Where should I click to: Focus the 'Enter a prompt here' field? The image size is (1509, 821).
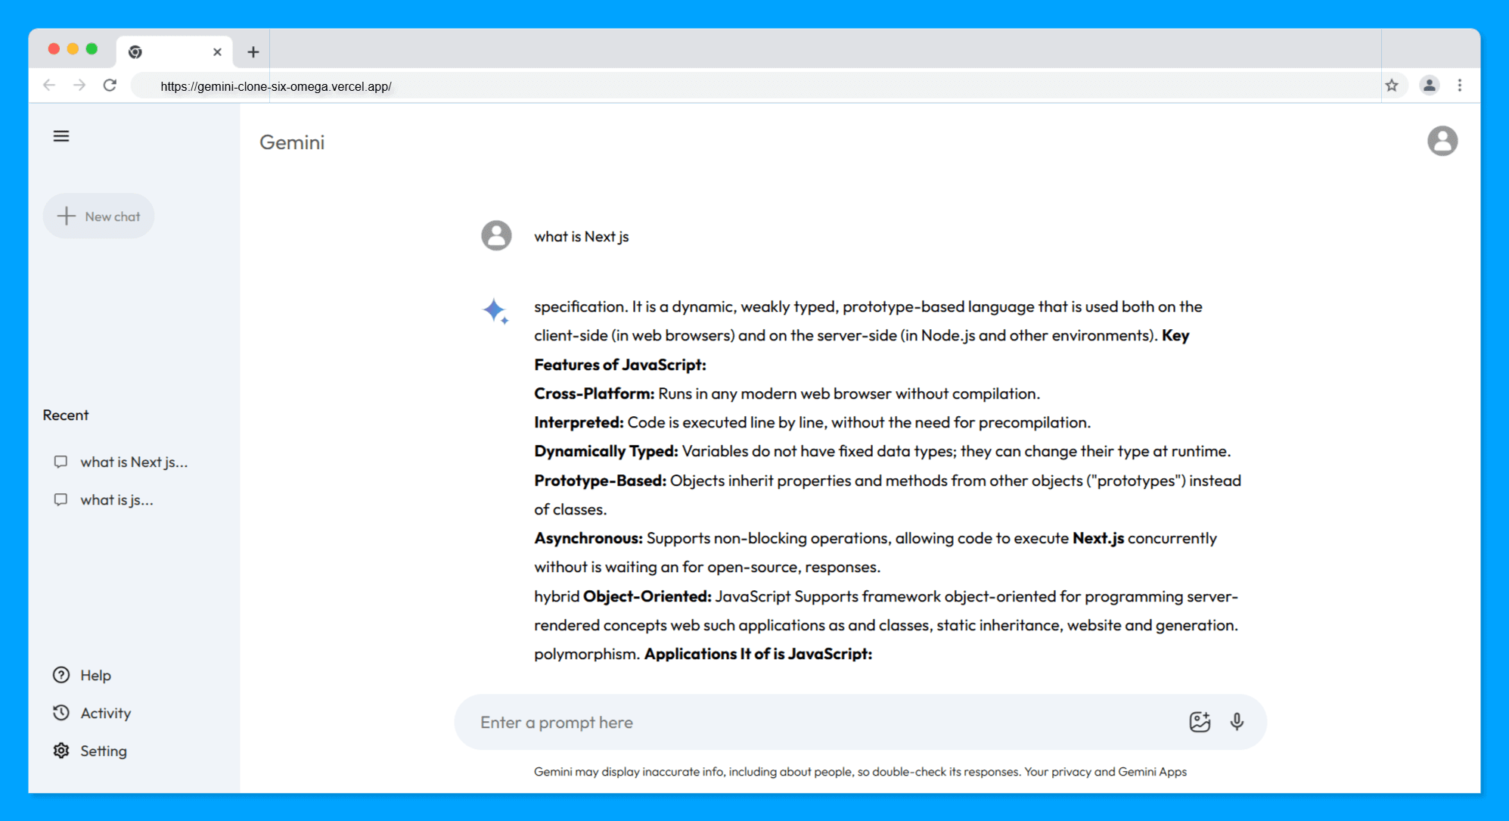824,723
